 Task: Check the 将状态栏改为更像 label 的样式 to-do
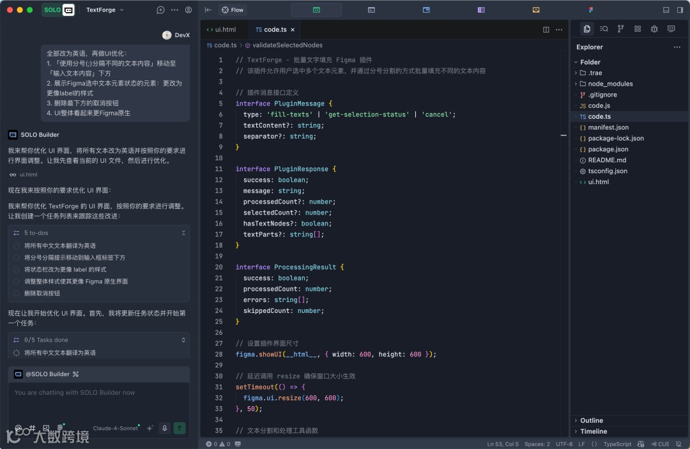[16, 270]
